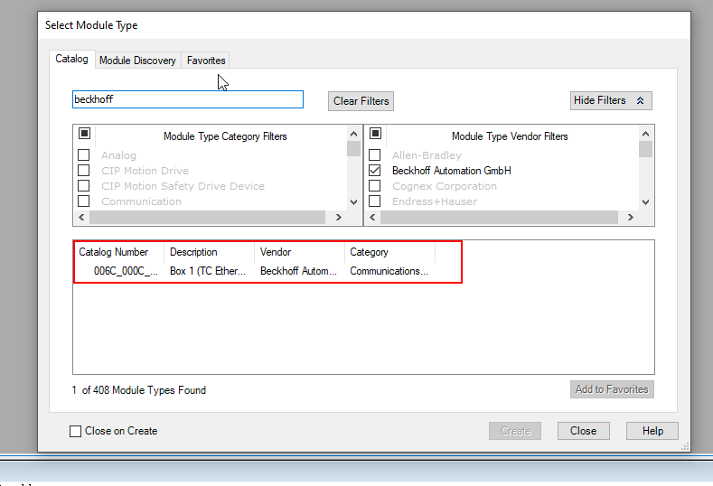713x486 pixels.
Task: Check the CIP Motion Drive filter
Action: click(84, 171)
